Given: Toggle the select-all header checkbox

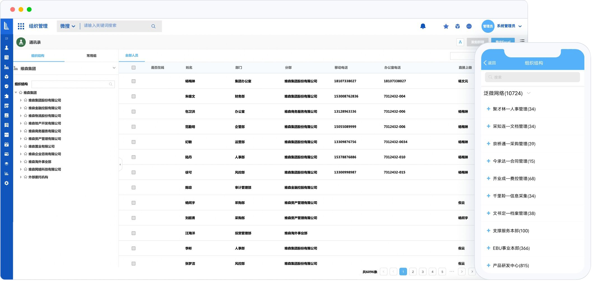Looking at the screenshot, I should pos(134,68).
